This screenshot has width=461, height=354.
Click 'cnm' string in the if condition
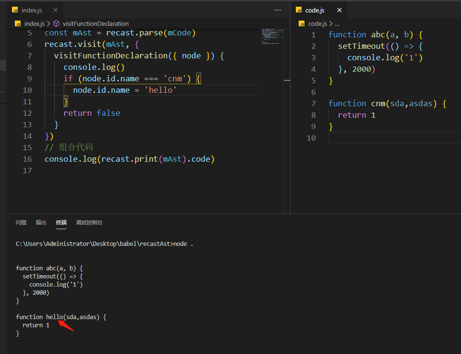coord(175,79)
